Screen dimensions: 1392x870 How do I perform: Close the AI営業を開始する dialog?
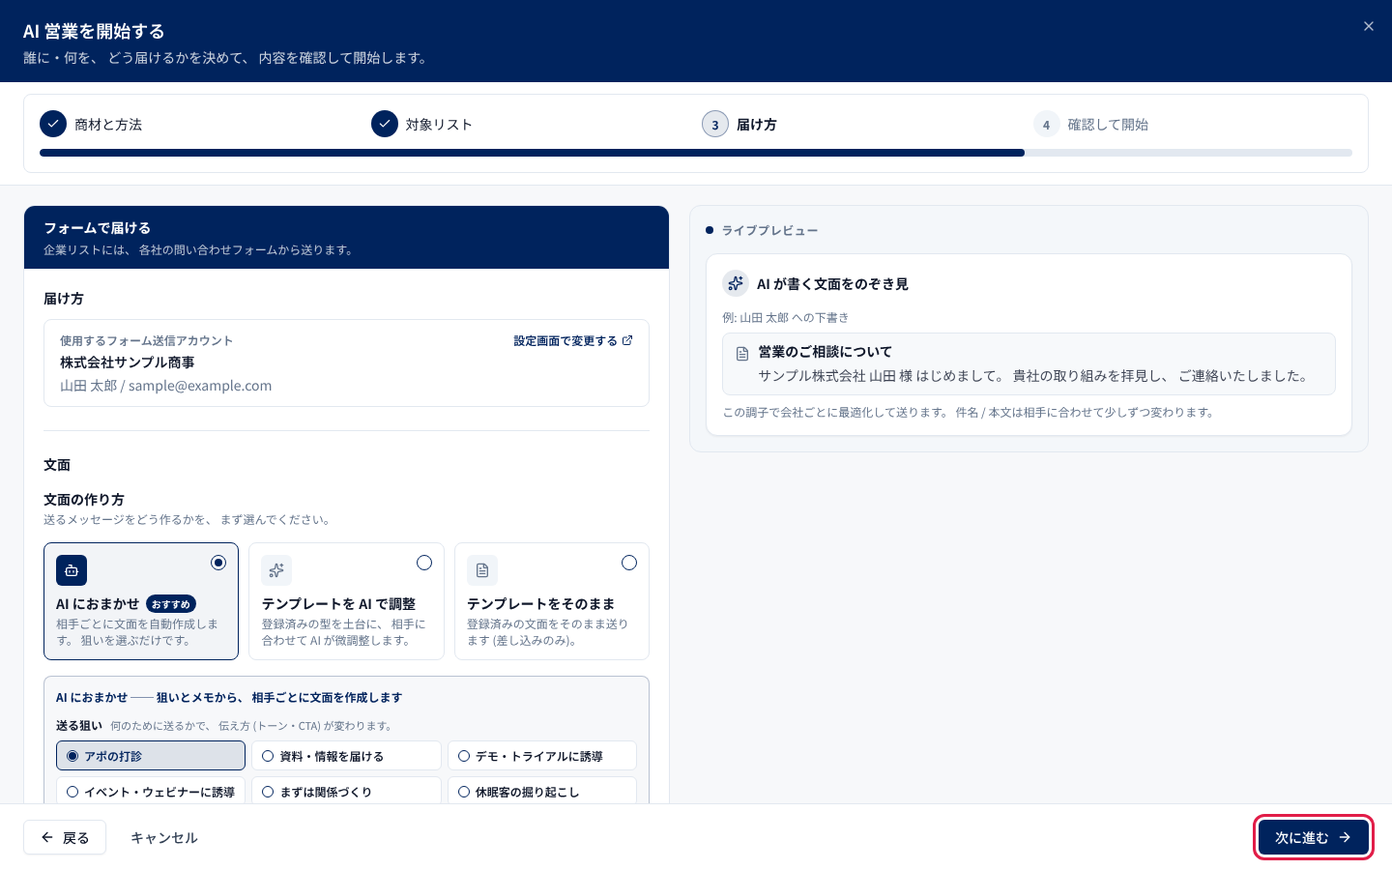click(x=1368, y=26)
